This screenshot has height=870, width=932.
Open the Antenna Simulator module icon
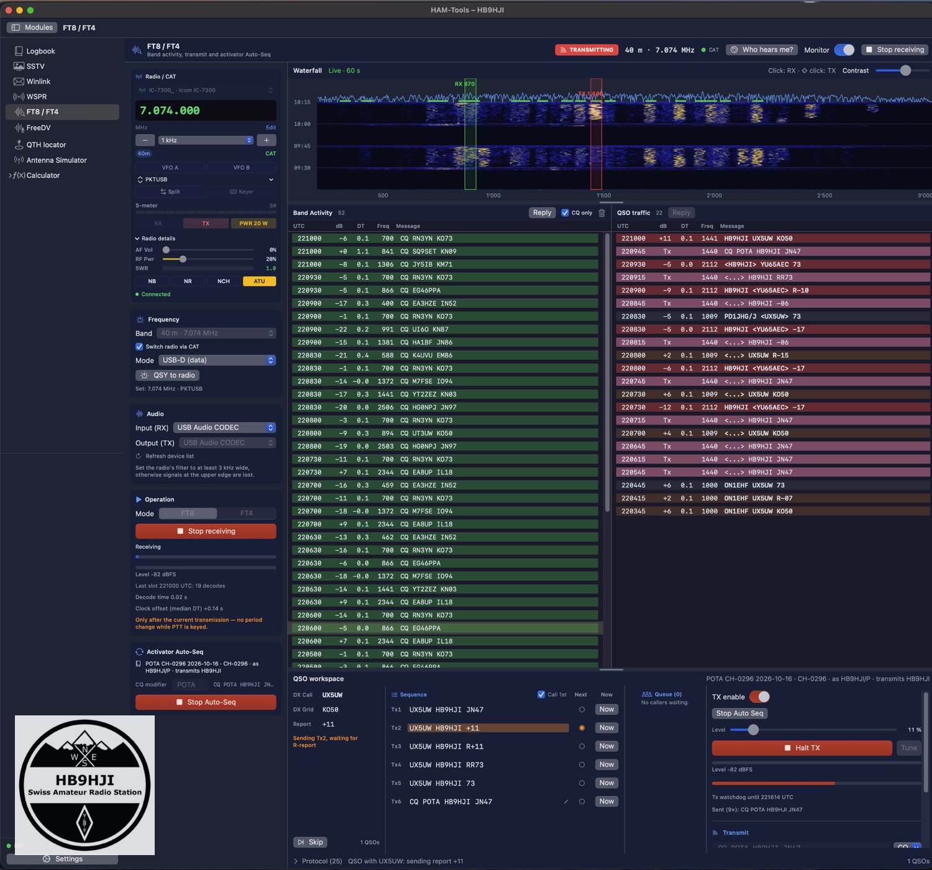(x=19, y=160)
